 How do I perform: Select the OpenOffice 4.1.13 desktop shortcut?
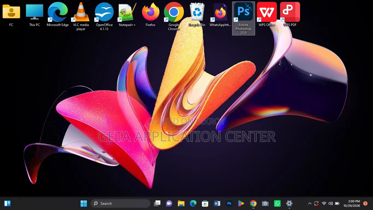tap(104, 16)
